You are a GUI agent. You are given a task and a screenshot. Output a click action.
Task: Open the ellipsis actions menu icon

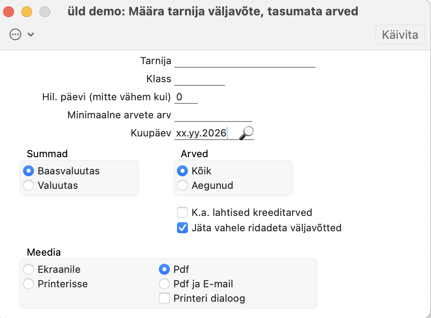(x=16, y=34)
